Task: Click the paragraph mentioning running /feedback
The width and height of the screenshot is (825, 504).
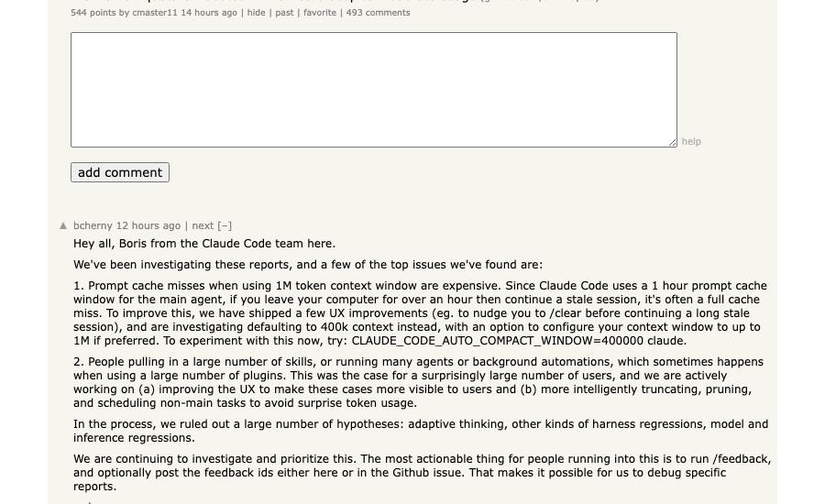Action: 422,473
